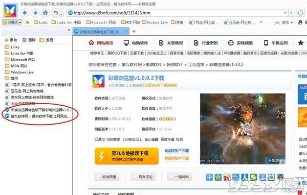Open 常用 folder on bookmarks bar

pos(177,22)
